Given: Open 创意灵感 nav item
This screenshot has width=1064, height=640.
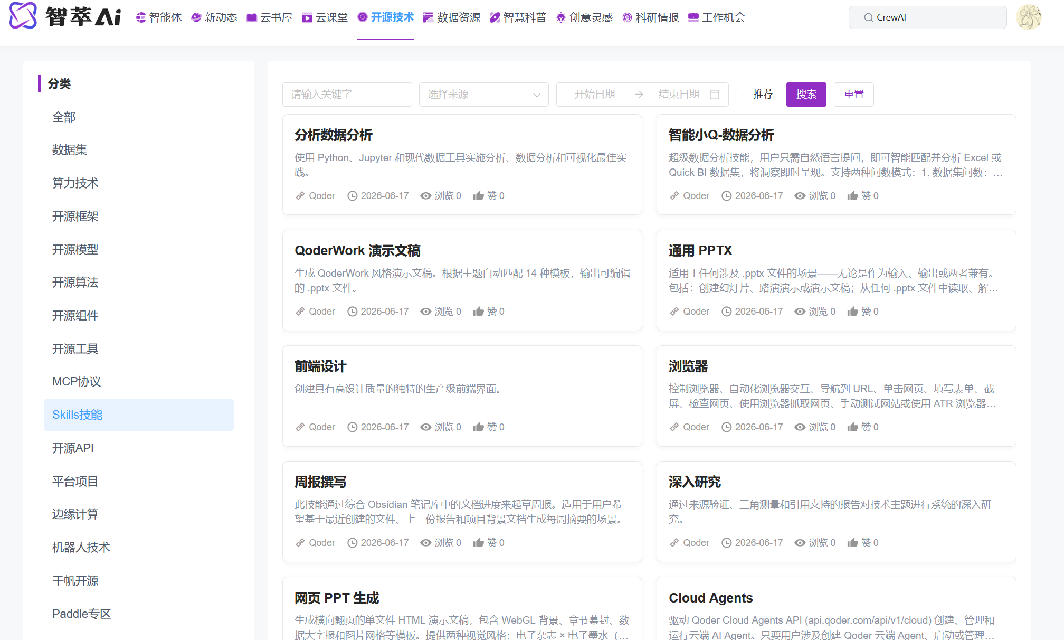Looking at the screenshot, I should click(585, 17).
